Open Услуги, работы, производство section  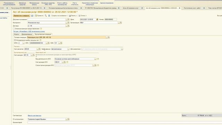coord(62,4)
